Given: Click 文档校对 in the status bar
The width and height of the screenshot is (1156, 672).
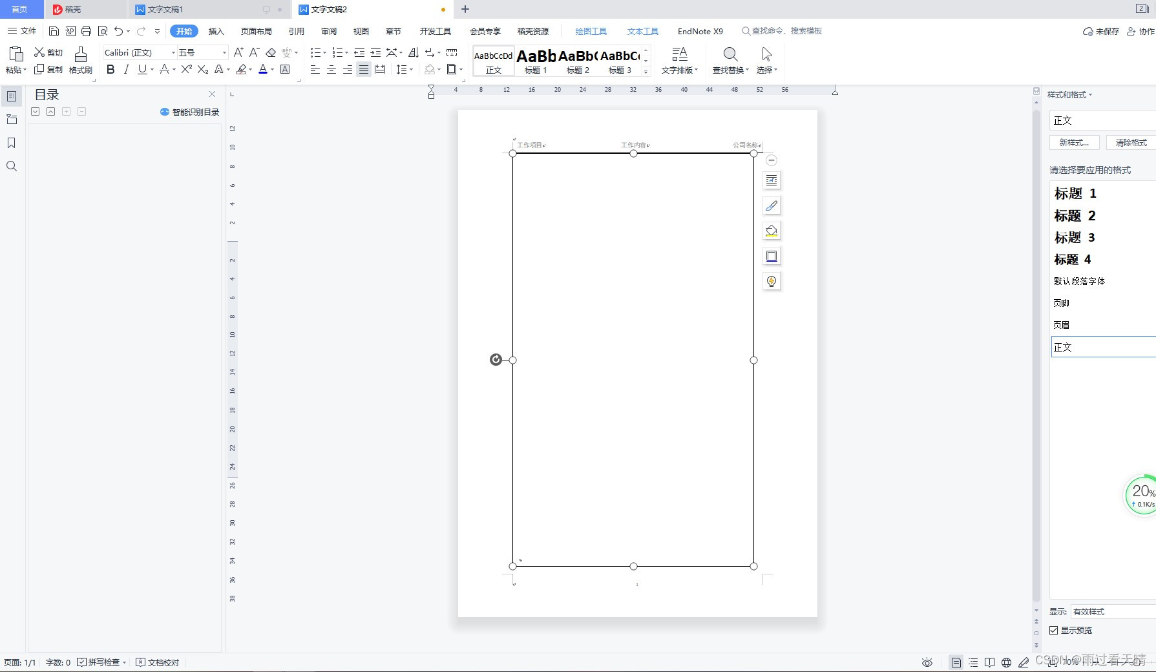Looking at the screenshot, I should [158, 662].
